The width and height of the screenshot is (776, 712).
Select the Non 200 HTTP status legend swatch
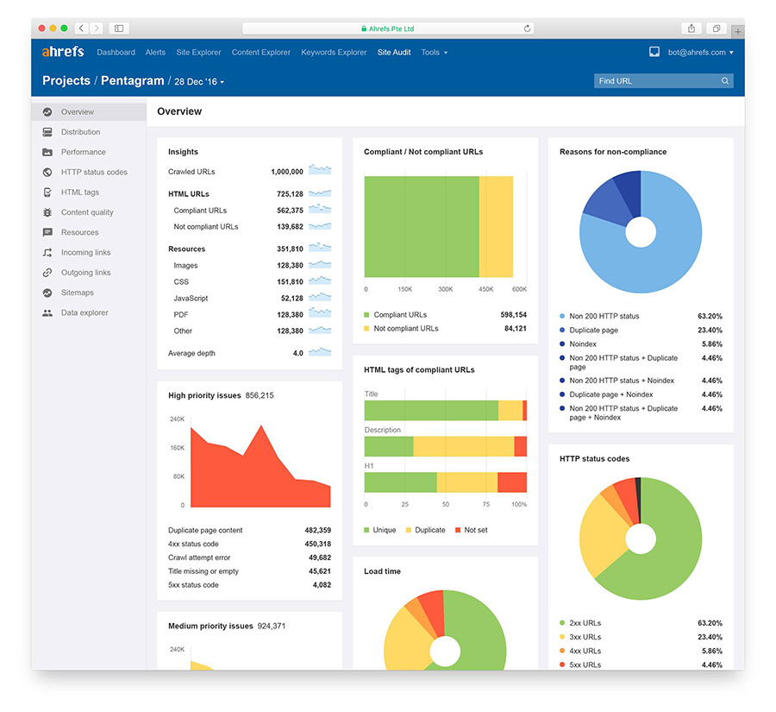[562, 316]
